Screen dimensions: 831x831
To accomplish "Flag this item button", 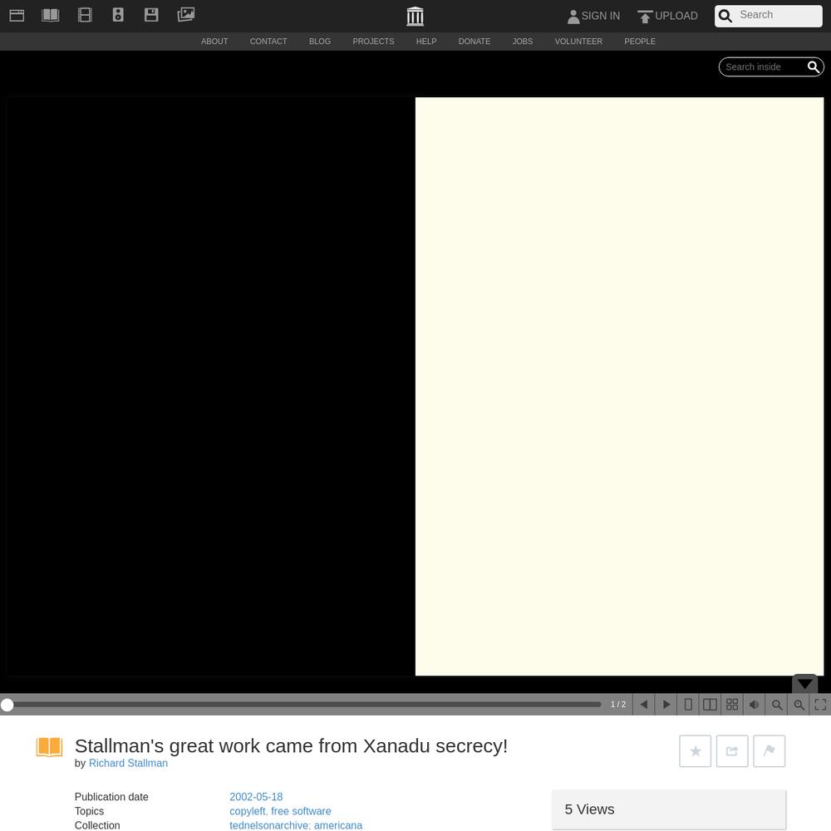I will click(769, 751).
